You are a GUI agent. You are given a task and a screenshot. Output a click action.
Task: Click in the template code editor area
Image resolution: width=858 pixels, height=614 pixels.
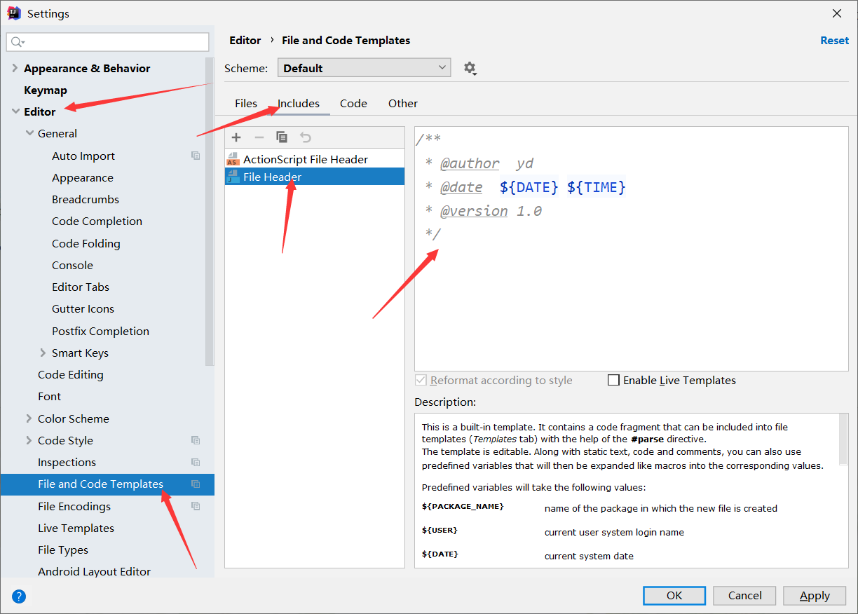(x=631, y=249)
